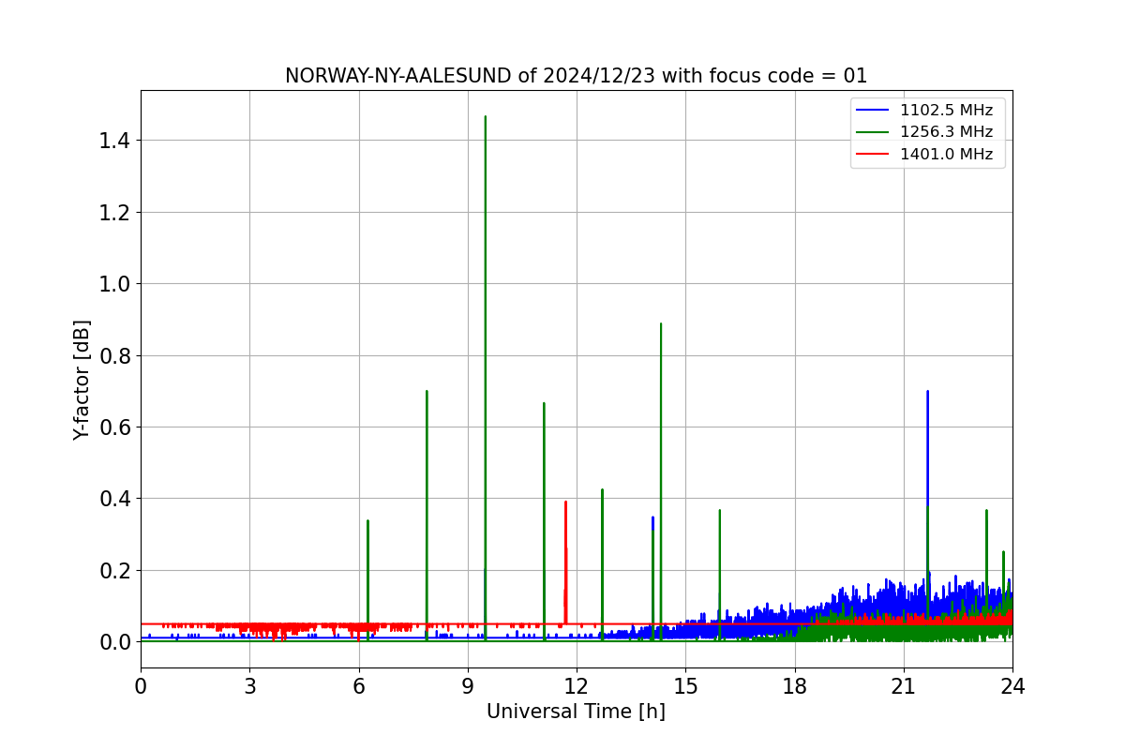Click the y-axis tick label 1.0
The width and height of the screenshot is (1125, 750).
tap(115, 284)
